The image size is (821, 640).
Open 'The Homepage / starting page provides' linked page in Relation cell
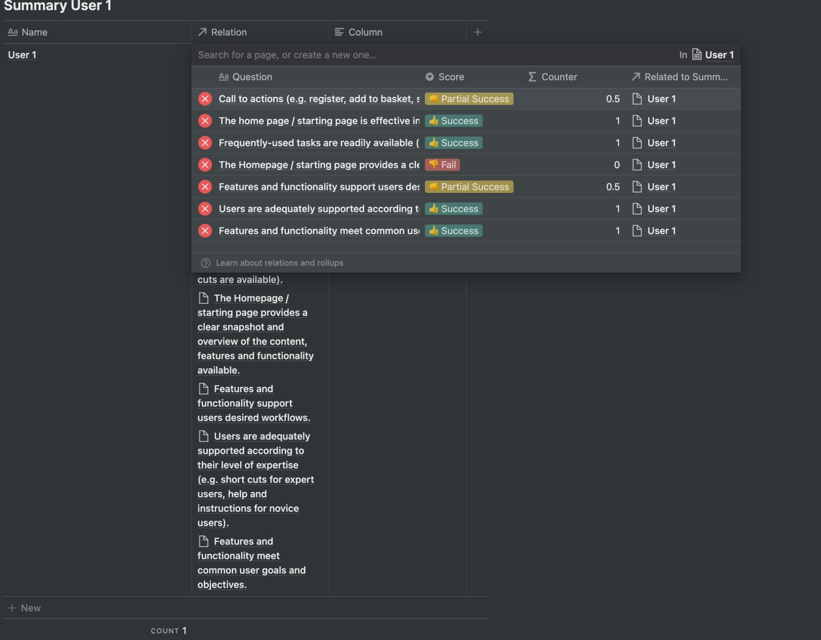click(x=256, y=334)
